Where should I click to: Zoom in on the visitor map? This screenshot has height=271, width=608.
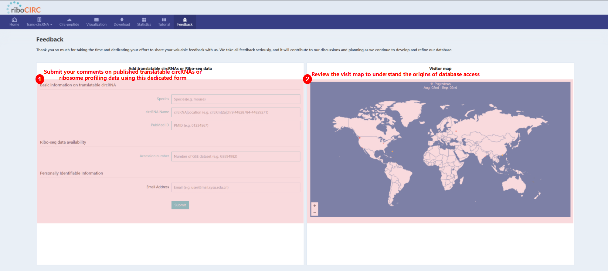click(314, 206)
